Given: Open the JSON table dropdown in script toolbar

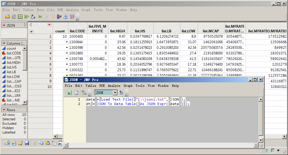Looking at the screenshot, I should tap(115, 93).
